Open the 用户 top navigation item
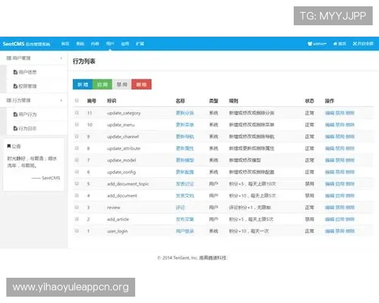379x303 pixels. pyautogui.click(x=110, y=44)
